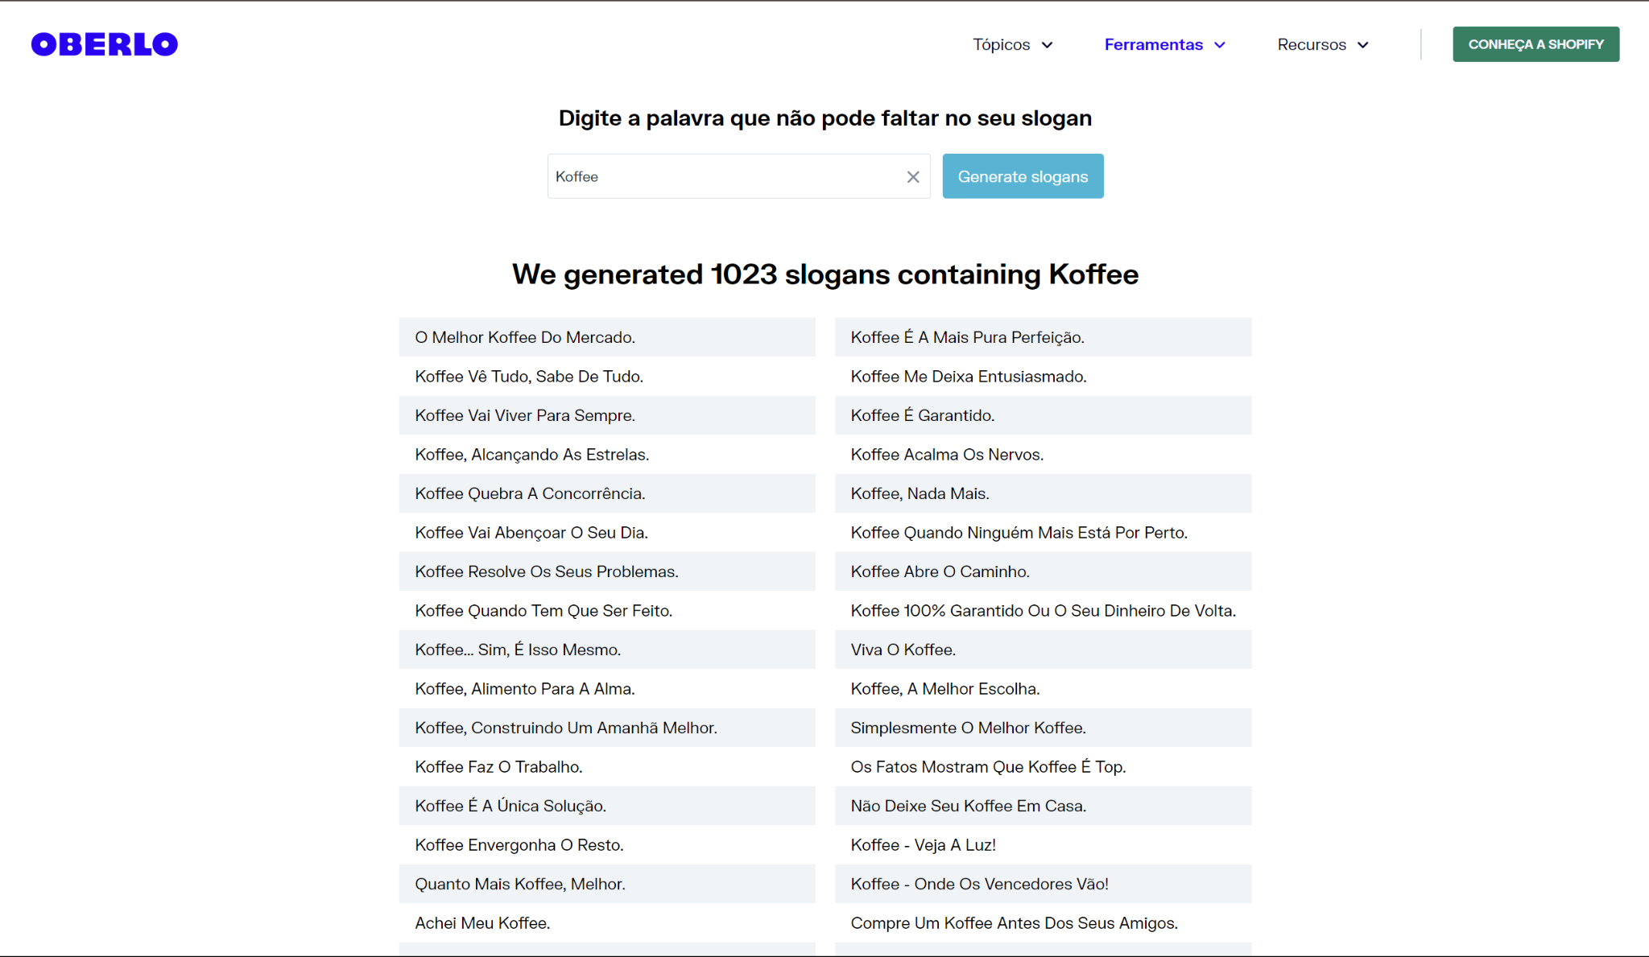Select slogan 'Koffee Resolve Os Seus Problemas.'
Viewport: 1649px width, 957px height.
(607, 571)
